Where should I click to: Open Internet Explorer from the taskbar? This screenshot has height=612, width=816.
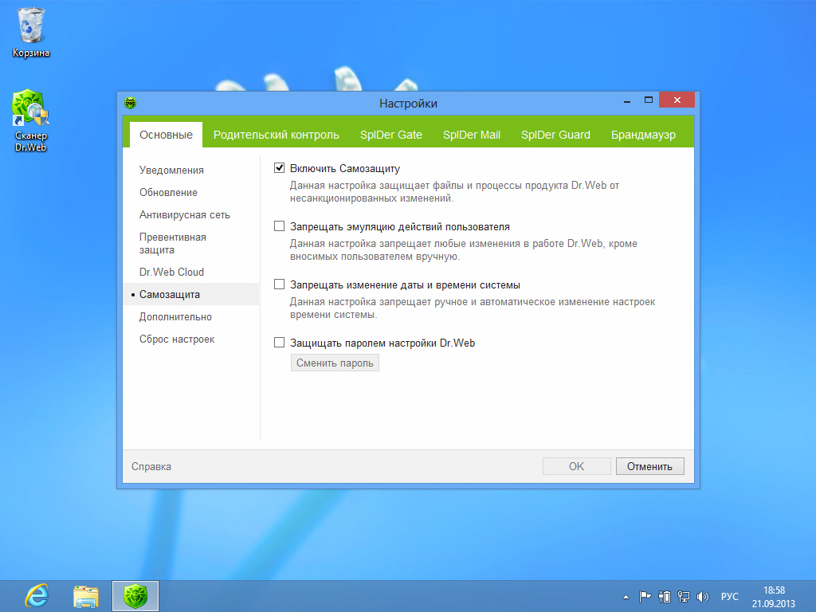[37, 596]
